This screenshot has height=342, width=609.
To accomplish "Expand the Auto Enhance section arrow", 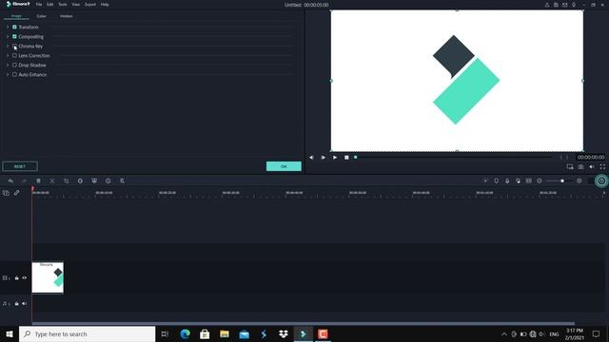I will [8, 74].
